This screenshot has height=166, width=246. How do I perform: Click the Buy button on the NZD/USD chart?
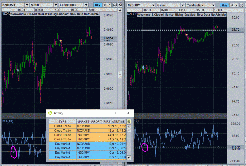[x=98, y=5]
